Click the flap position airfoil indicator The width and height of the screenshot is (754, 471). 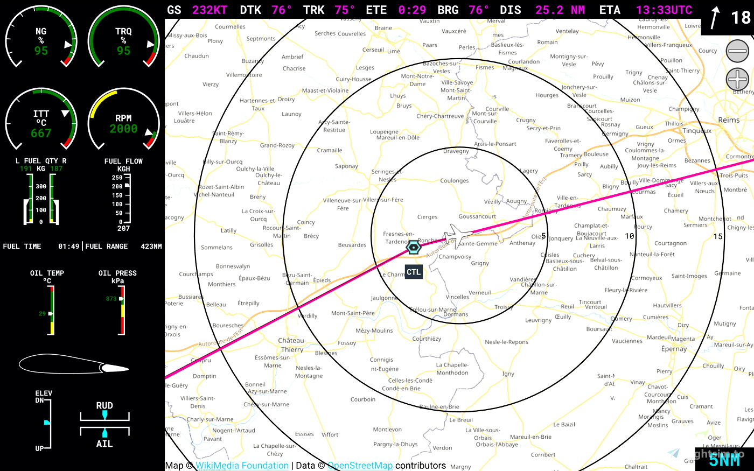(x=74, y=364)
